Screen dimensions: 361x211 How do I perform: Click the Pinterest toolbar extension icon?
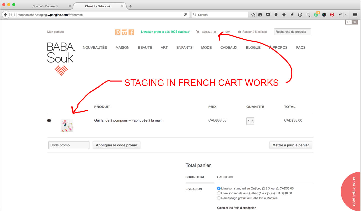(x=332, y=15)
